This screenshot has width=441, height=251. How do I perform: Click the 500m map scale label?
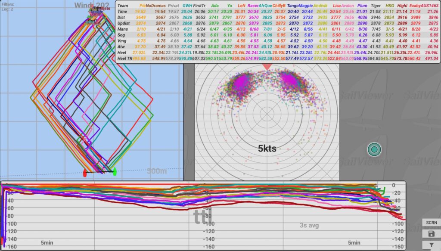(x=156, y=171)
